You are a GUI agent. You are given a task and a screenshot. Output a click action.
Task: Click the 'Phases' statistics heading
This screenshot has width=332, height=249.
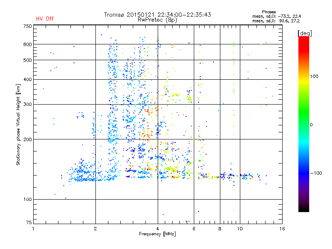269,12
